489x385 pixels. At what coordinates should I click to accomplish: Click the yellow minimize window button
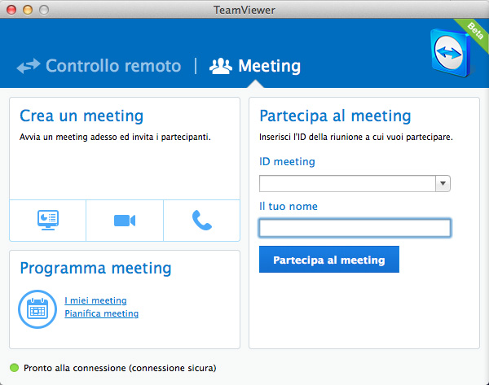click(28, 10)
